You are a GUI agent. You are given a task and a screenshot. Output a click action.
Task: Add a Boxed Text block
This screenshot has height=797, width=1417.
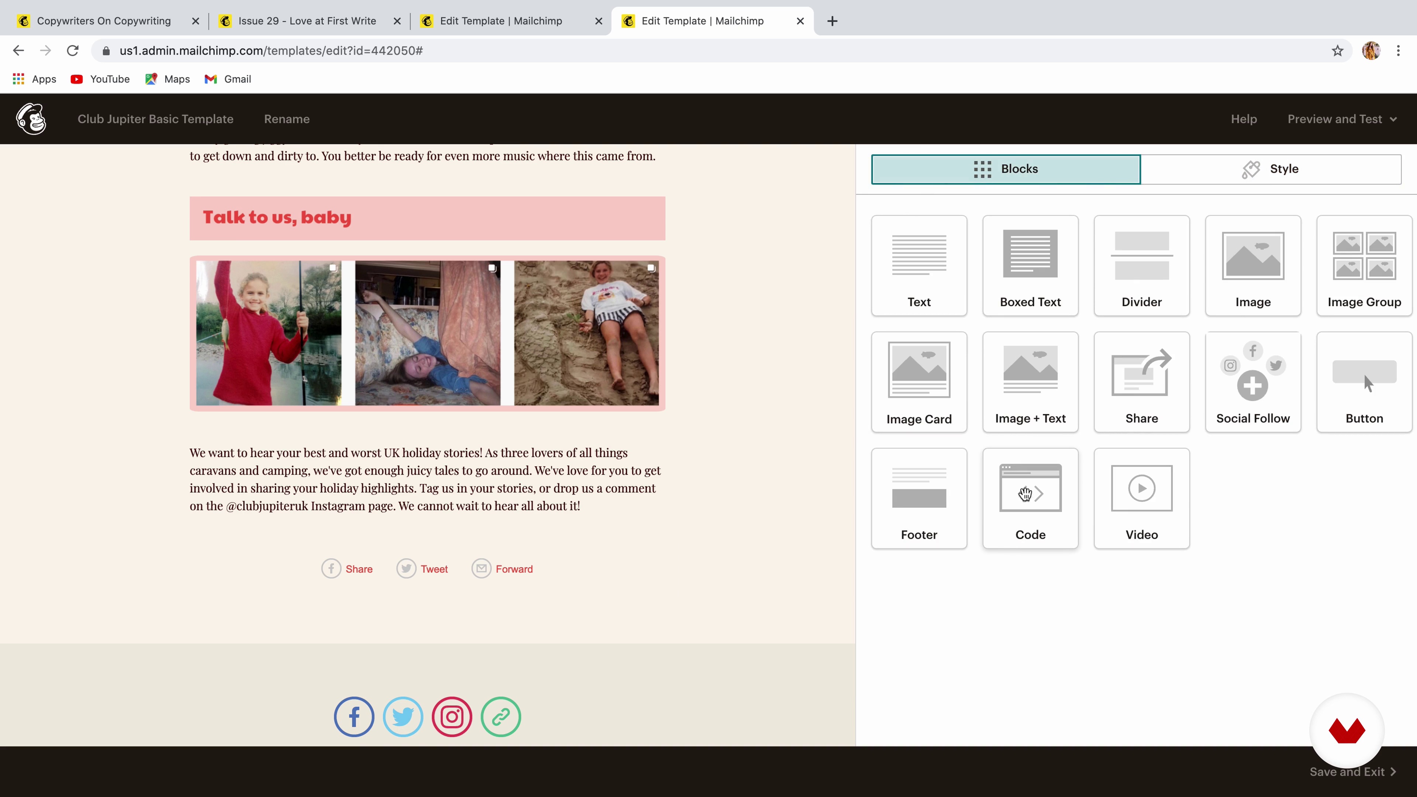1030,266
